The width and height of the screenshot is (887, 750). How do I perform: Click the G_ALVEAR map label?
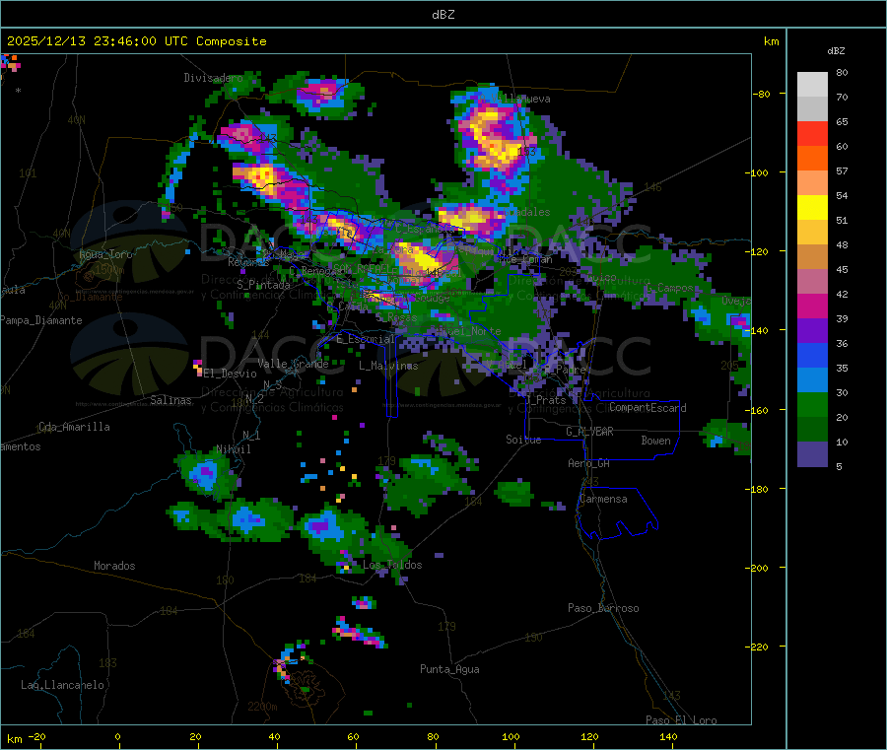(589, 432)
